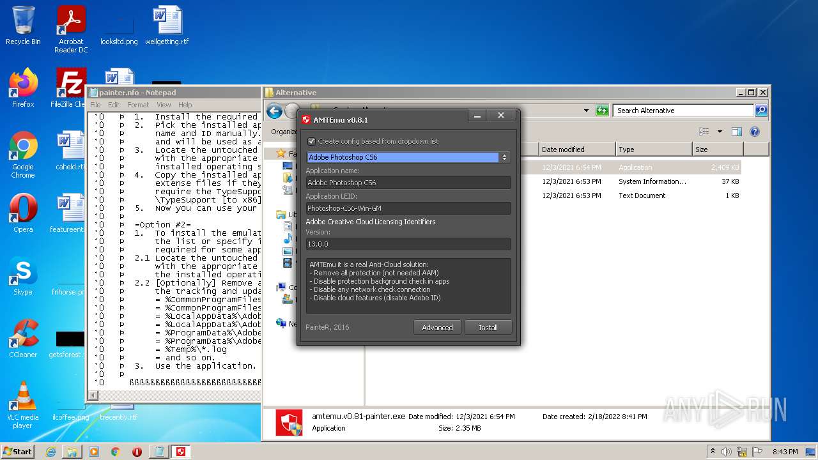Click the Application LEID input field
The height and width of the screenshot is (460, 818).
408,208
